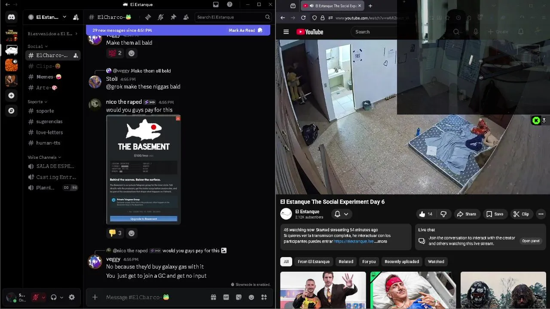This screenshot has height=309, width=550.
Task: Collapse the Voice Channels category
Action: point(44,158)
